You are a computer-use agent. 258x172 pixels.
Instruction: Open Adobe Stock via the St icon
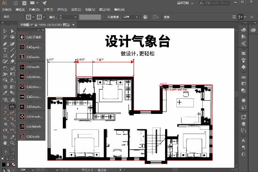tap(24, 3)
